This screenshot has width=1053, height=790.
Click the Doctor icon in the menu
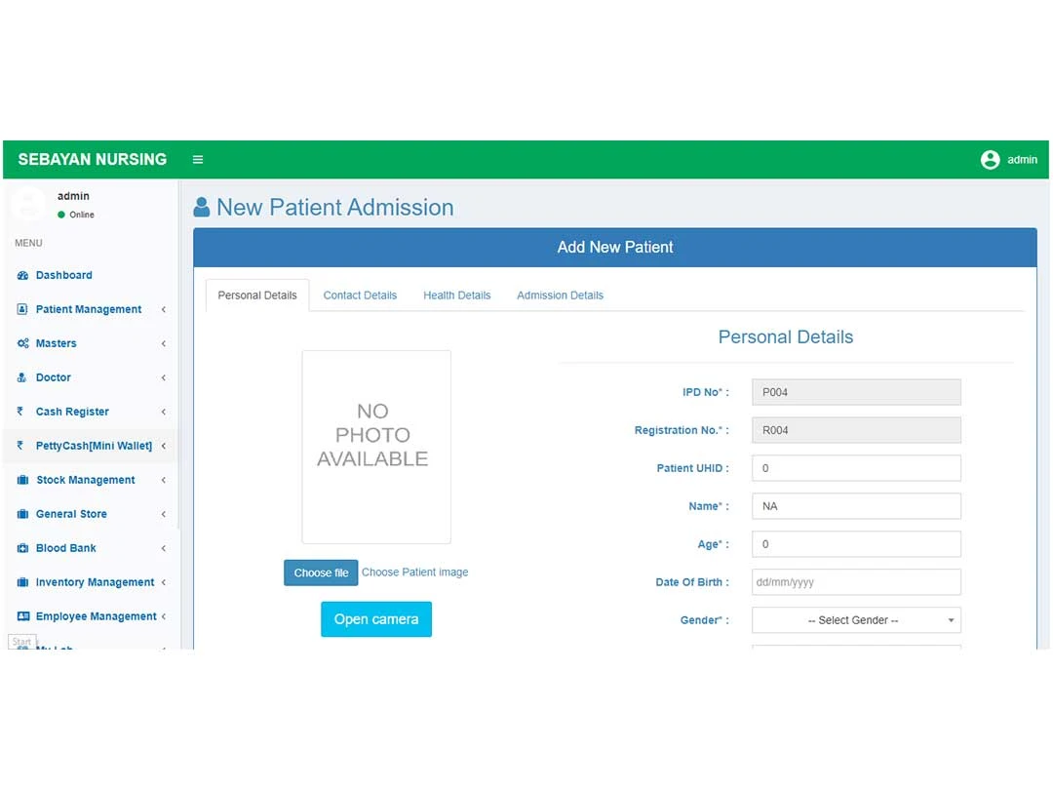coord(22,377)
